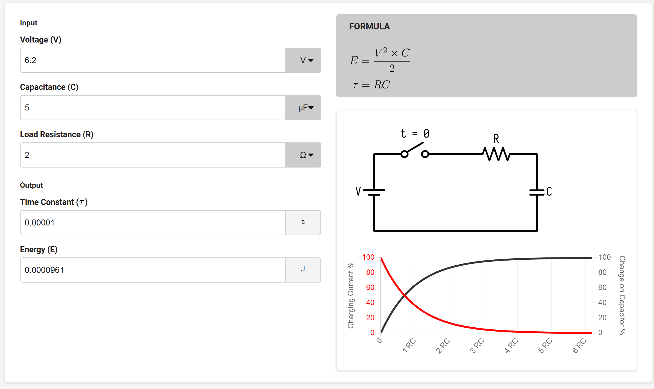The image size is (654, 389).
Task: Click the resistor zigzag symbol in circuit
Action: (496, 154)
